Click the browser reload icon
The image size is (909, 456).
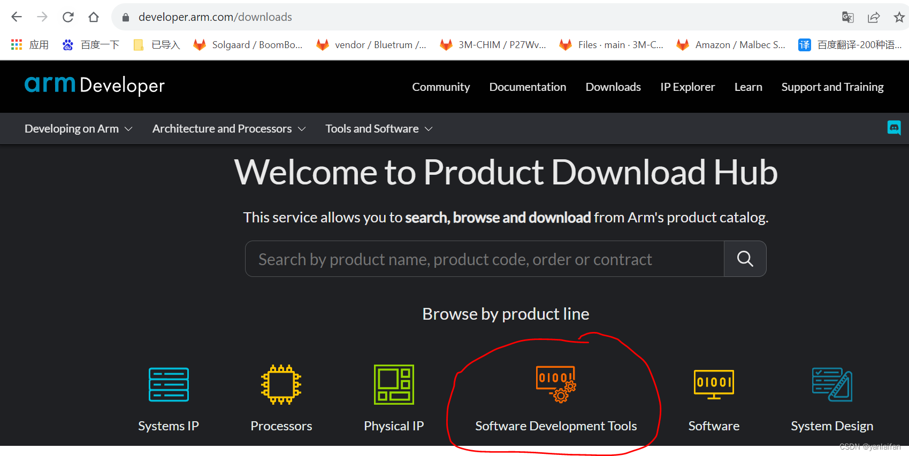68,17
